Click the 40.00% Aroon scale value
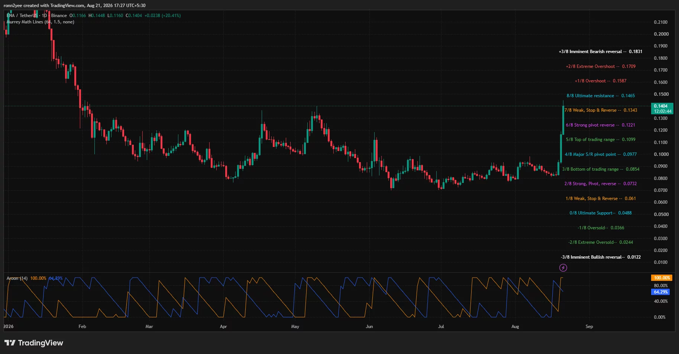The height and width of the screenshot is (354, 679). click(661, 301)
